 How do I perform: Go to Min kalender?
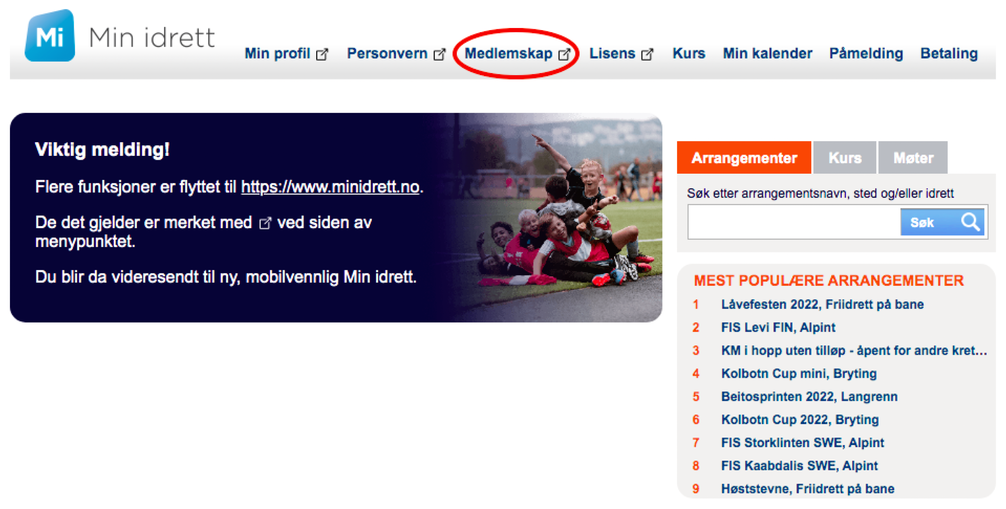(x=767, y=53)
